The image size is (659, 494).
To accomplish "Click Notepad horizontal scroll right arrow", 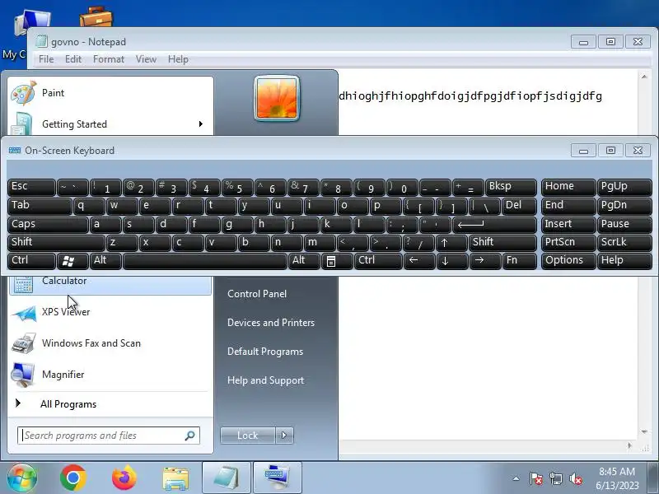I will coord(629,445).
